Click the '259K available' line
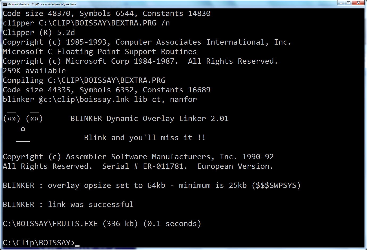367x250 pixels. [34, 71]
